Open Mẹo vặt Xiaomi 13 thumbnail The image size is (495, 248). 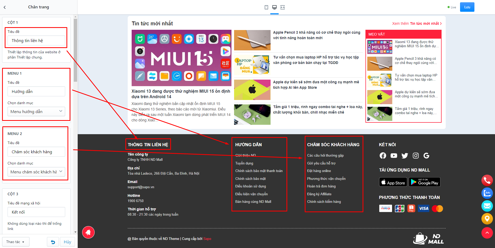(x=380, y=47)
